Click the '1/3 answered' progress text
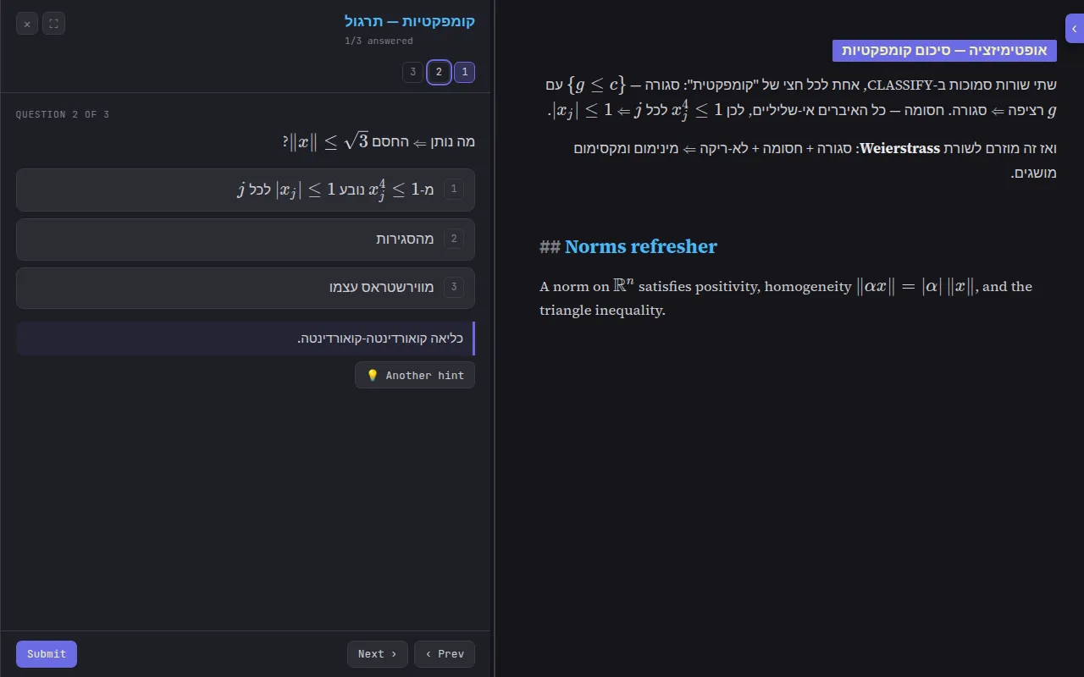 coord(379,41)
